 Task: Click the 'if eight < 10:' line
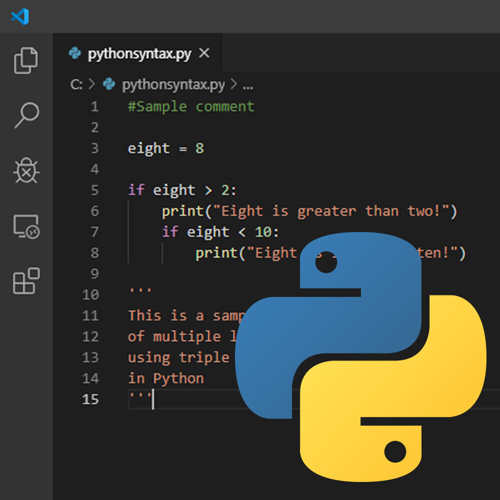(220, 232)
